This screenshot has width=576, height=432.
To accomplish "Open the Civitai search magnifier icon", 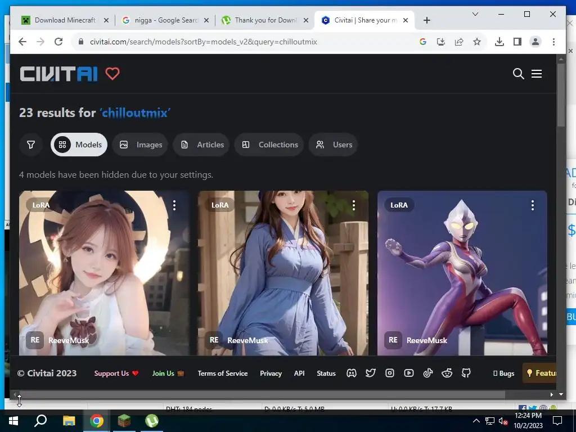I will point(518,74).
